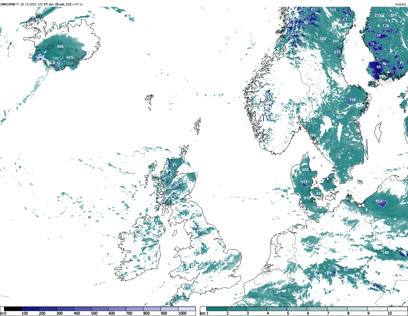
Task: Click the '382' value over northern Sweden
Action: [323, 39]
